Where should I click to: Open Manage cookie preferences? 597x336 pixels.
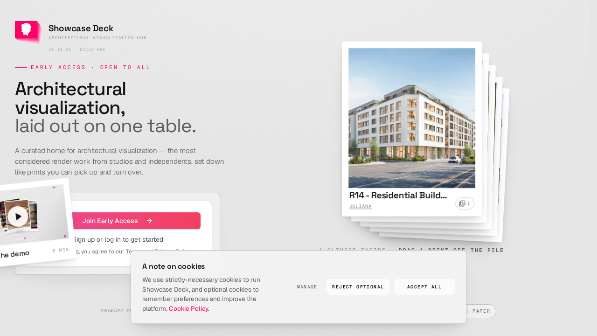point(307,287)
